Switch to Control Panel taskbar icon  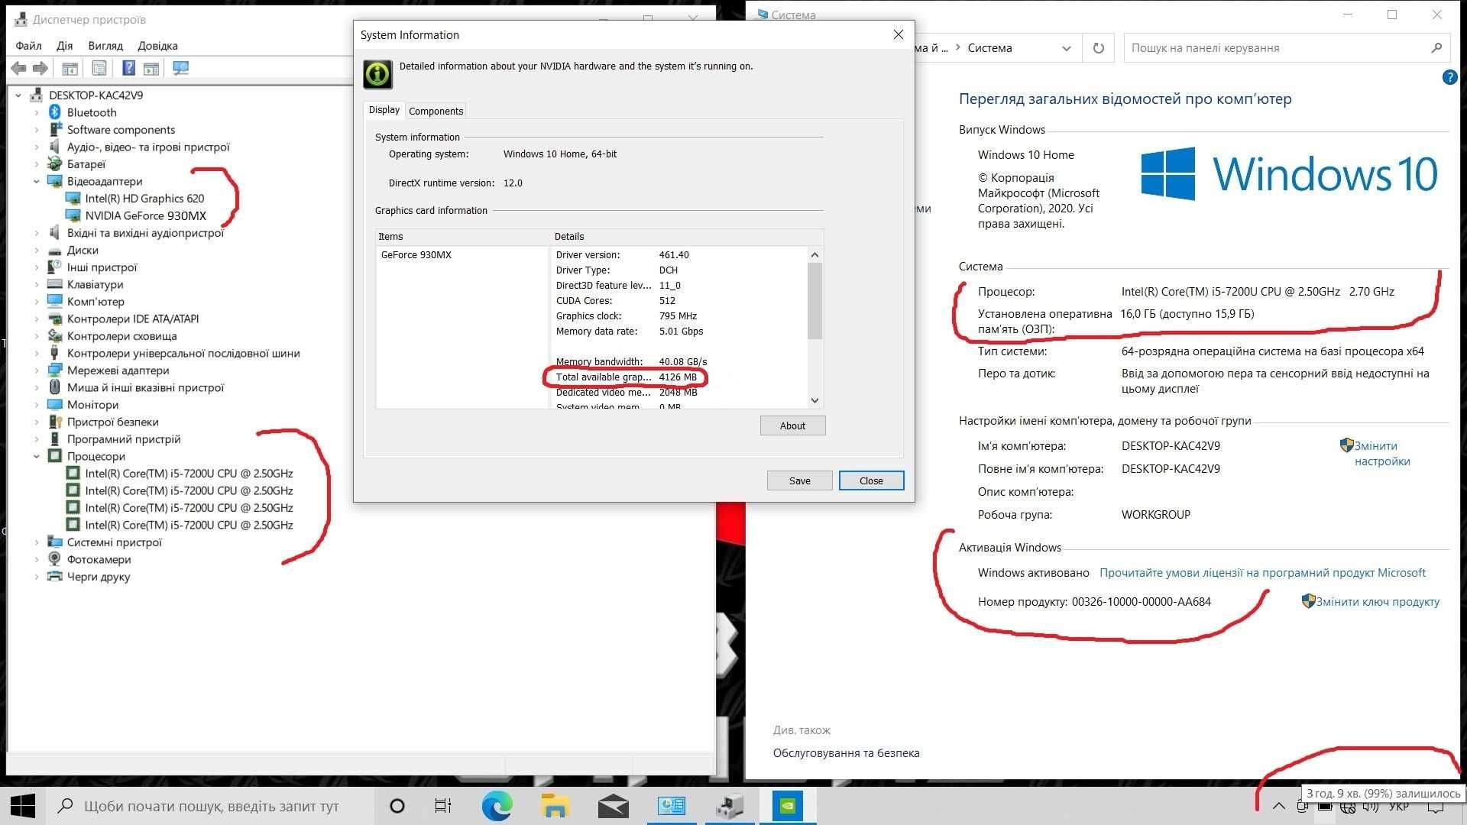coord(672,806)
